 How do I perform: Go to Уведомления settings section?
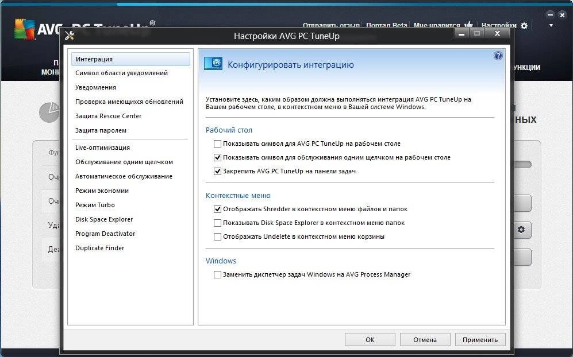95,87
